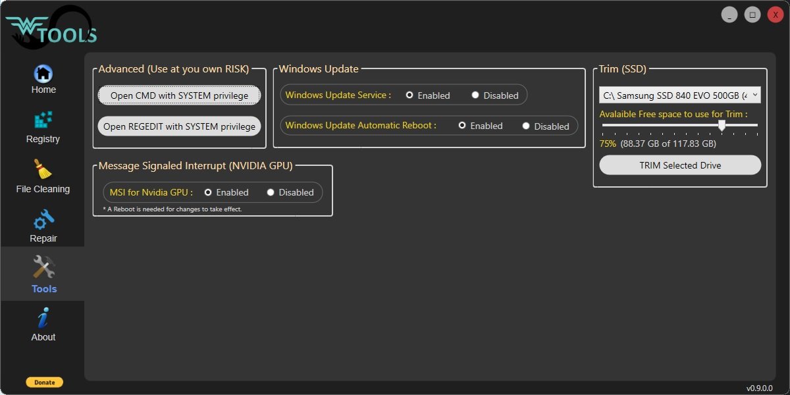Select the File Cleaning broom icon
The height and width of the screenshot is (395, 790).
coord(43,170)
